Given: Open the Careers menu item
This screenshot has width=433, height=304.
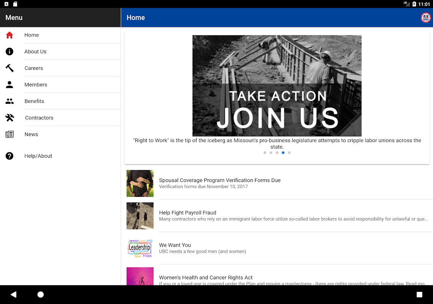Looking at the screenshot, I should click(x=34, y=68).
